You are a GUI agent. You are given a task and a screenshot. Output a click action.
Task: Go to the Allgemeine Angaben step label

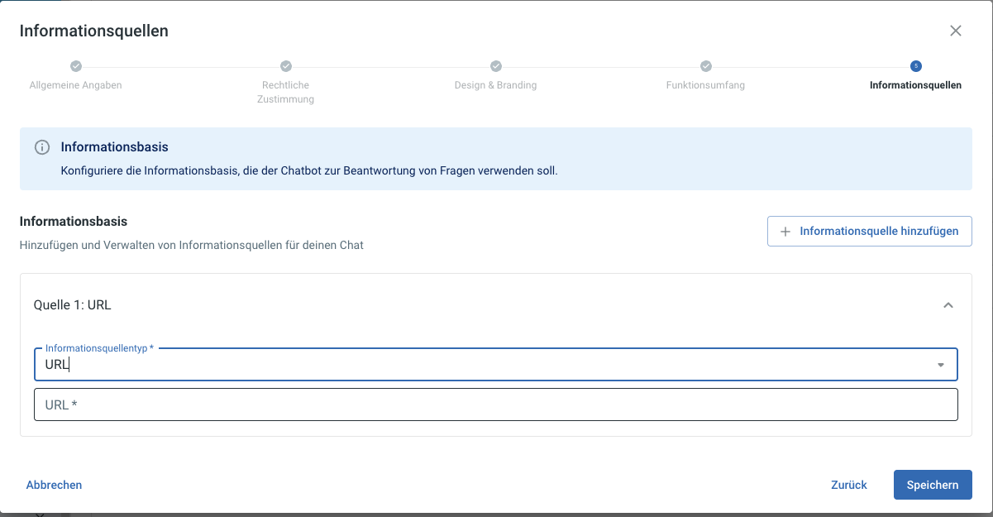pyautogui.click(x=75, y=85)
